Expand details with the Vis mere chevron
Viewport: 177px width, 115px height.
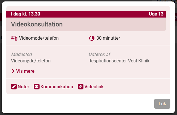click(13, 71)
